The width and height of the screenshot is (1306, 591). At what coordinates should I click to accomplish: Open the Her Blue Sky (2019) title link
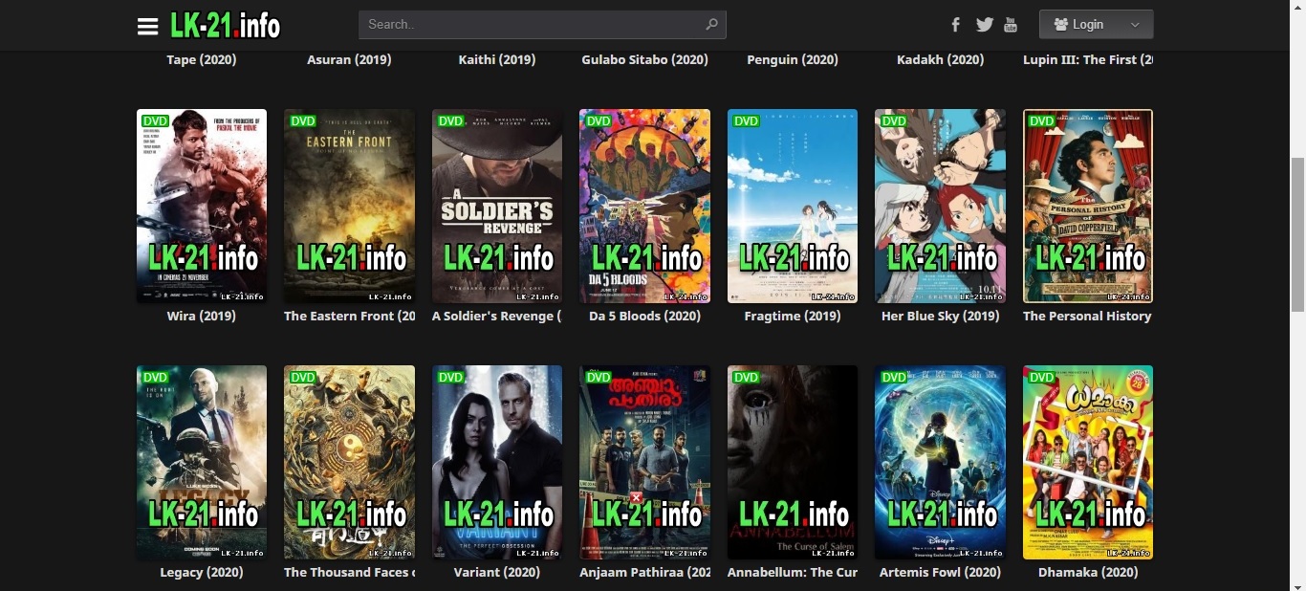click(x=940, y=316)
